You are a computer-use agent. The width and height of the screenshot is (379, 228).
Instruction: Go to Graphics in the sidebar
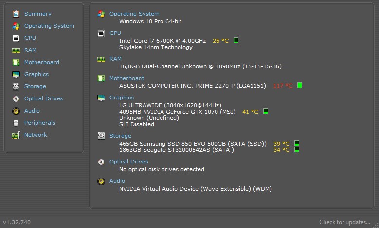[36, 74]
